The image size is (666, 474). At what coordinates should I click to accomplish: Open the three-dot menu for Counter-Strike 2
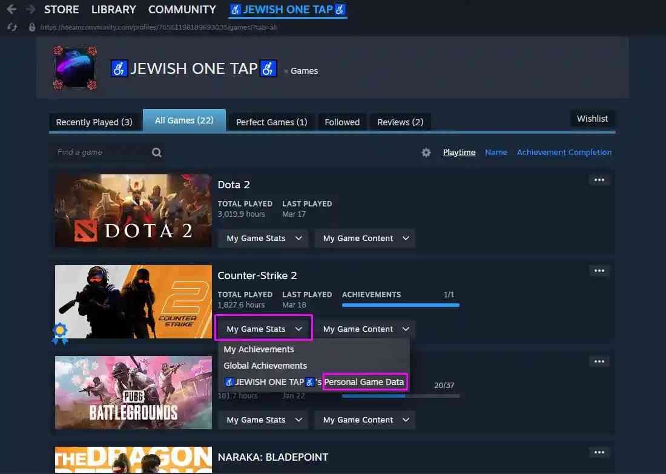pyautogui.click(x=599, y=271)
